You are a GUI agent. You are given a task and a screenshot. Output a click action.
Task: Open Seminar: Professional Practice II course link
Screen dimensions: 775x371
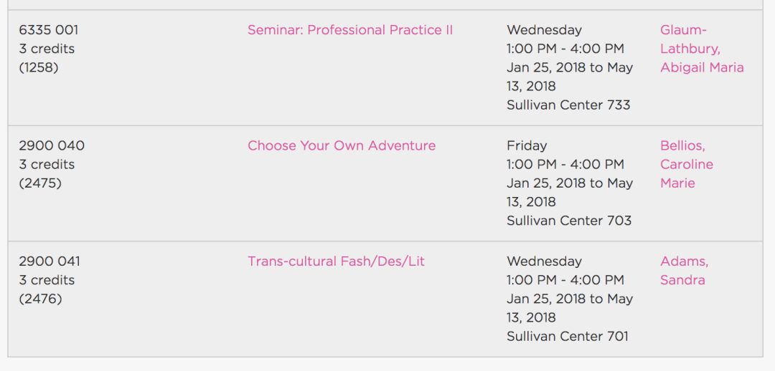350,30
